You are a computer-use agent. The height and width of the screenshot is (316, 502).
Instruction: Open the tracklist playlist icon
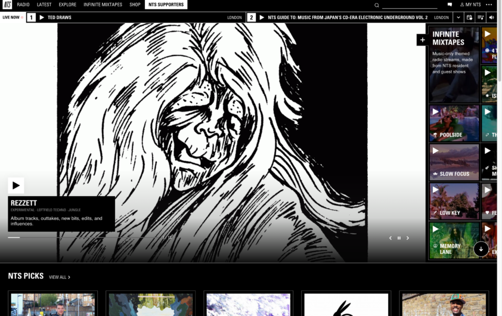point(481,17)
